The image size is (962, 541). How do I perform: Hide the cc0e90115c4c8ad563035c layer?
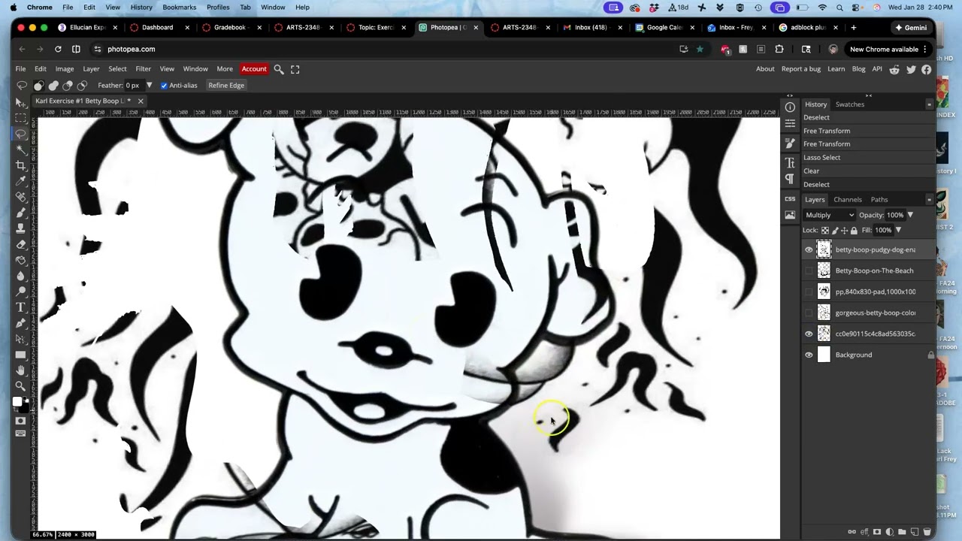pyautogui.click(x=809, y=334)
